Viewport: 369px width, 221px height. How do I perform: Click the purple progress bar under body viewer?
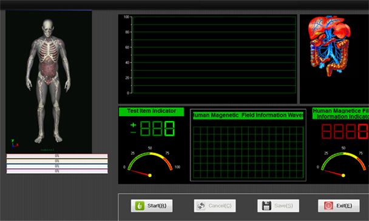click(57, 171)
